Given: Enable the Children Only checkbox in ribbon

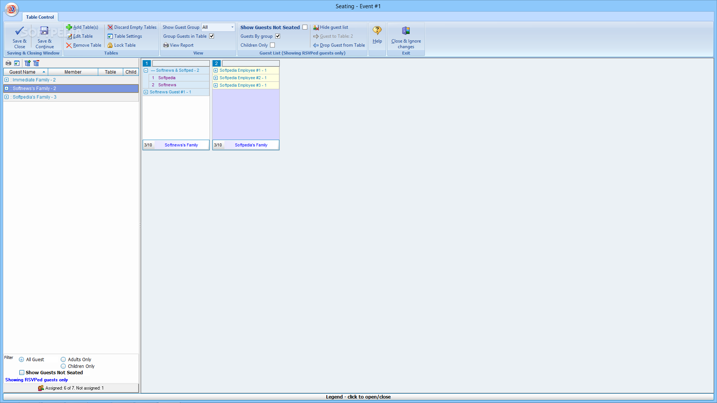Looking at the screenshot, I should pyautogui.click(x=273, y=45).
